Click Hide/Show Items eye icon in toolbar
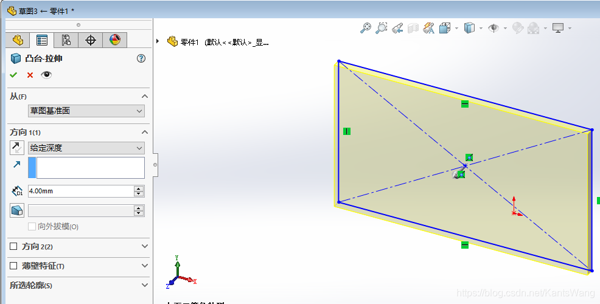Screen dimensions: 600x304 point(494,28)
